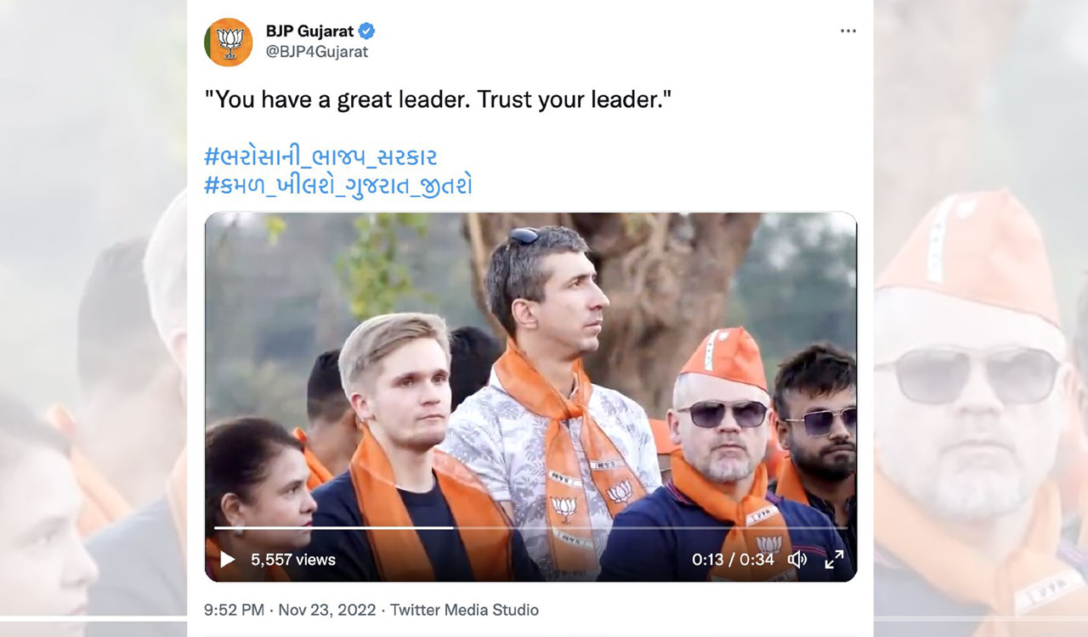
Task: View the 5,557 views count
Action: click(x=292, y=560)
